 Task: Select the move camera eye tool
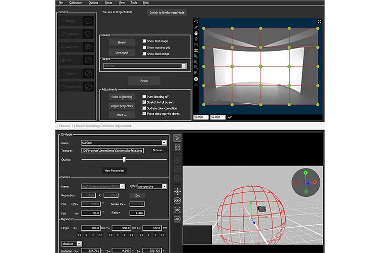[177, 192]
